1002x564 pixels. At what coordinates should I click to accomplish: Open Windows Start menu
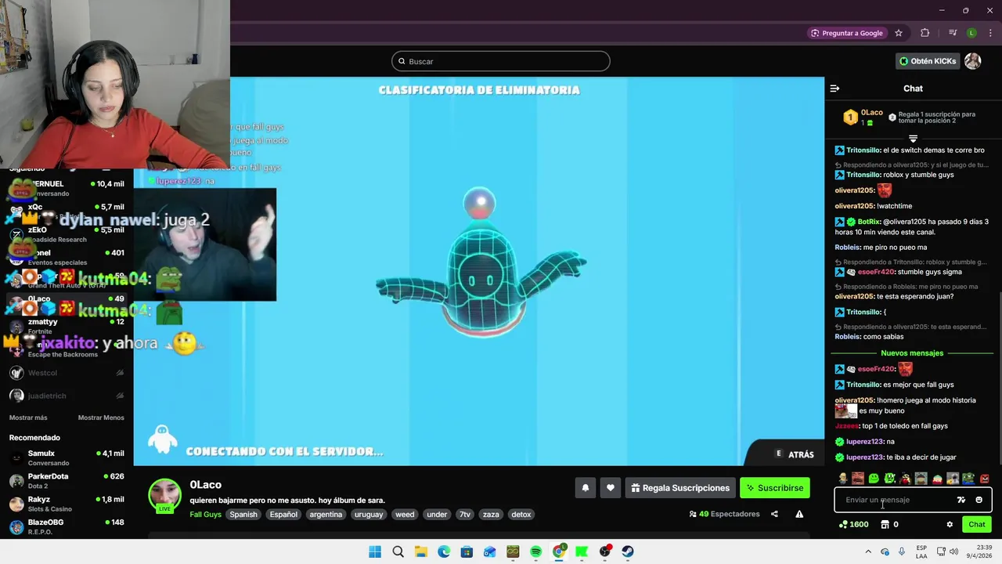click(375, 551)
